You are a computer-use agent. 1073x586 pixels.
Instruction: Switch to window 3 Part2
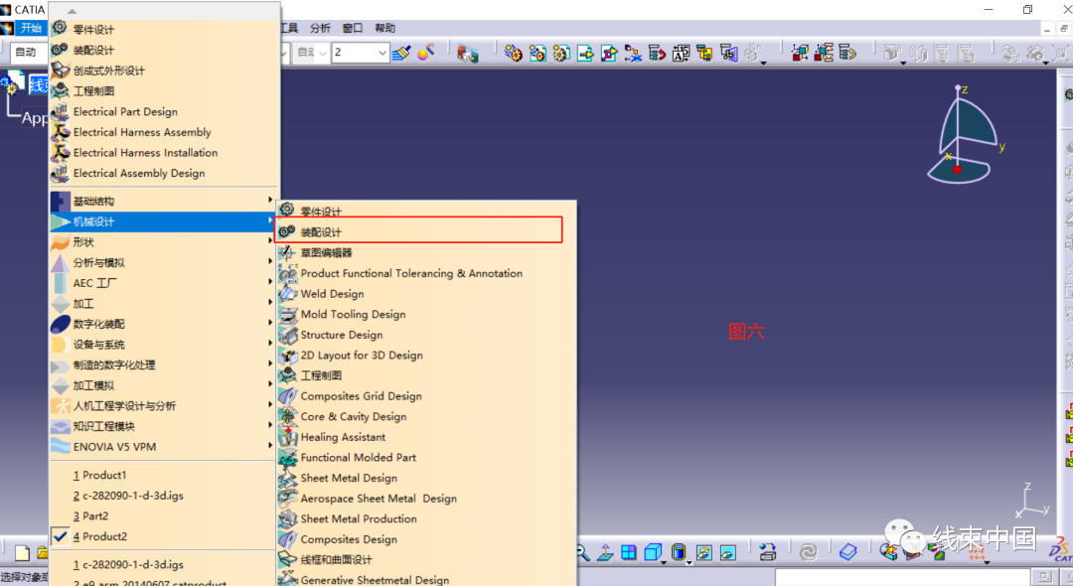[164, 516]
